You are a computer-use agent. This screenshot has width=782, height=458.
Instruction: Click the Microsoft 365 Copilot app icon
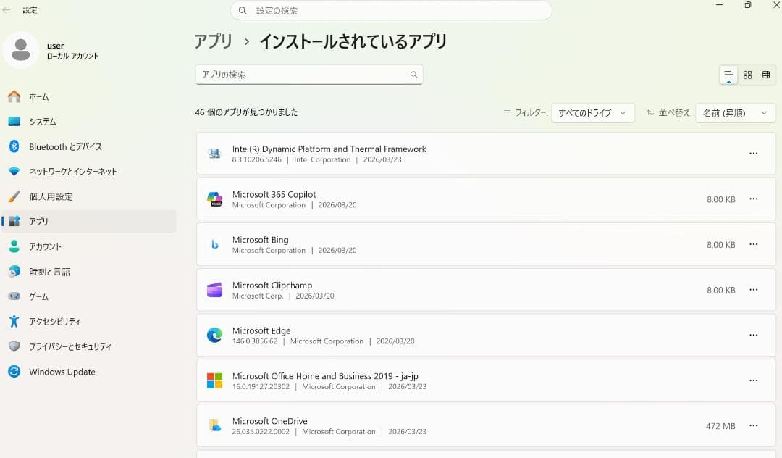tap(214, 199)
